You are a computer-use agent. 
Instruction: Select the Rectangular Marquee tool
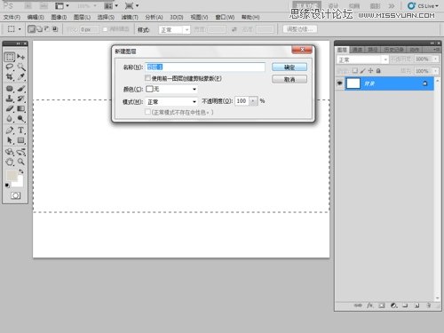click(x=10, y=57)
